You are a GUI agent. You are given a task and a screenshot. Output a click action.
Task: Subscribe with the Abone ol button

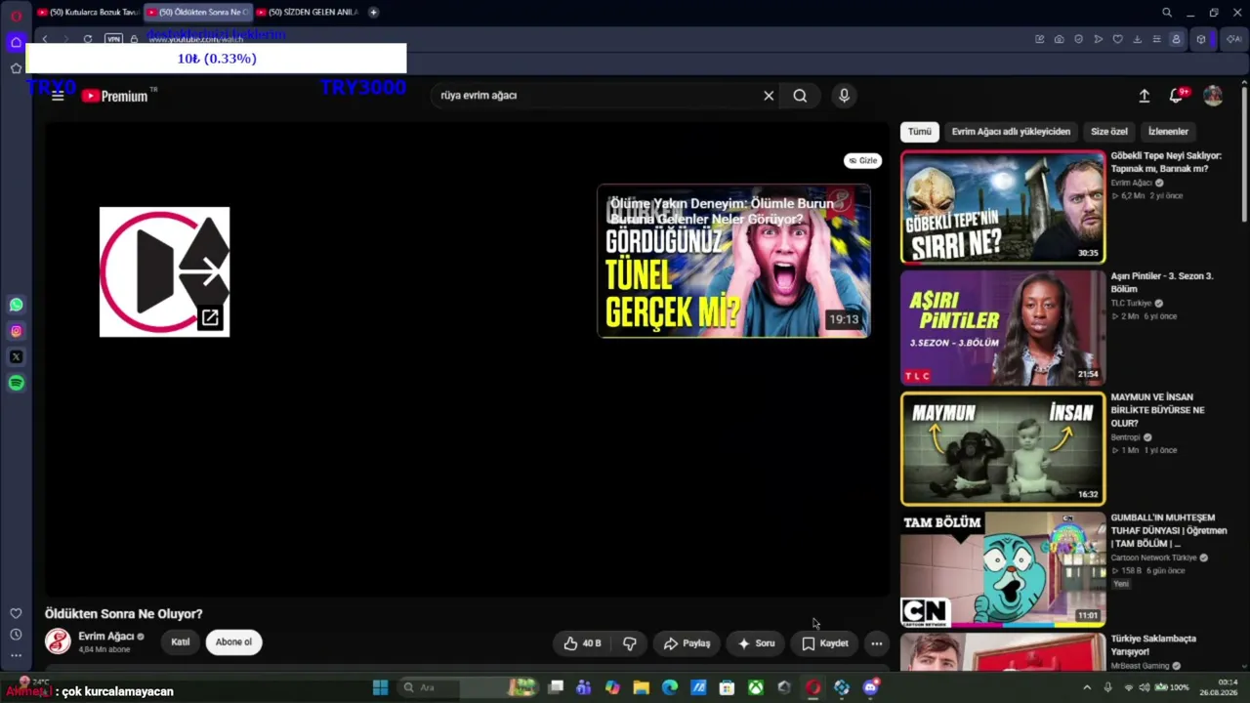coord(233,641)
